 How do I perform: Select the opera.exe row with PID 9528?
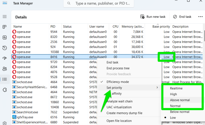54,77
